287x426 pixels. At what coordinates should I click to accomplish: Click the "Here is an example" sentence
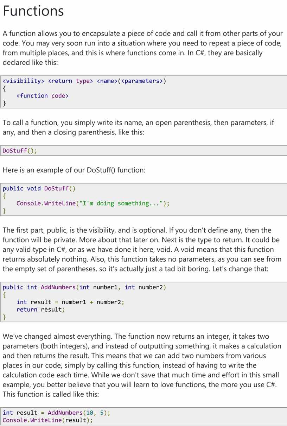[x=74, y=170]
